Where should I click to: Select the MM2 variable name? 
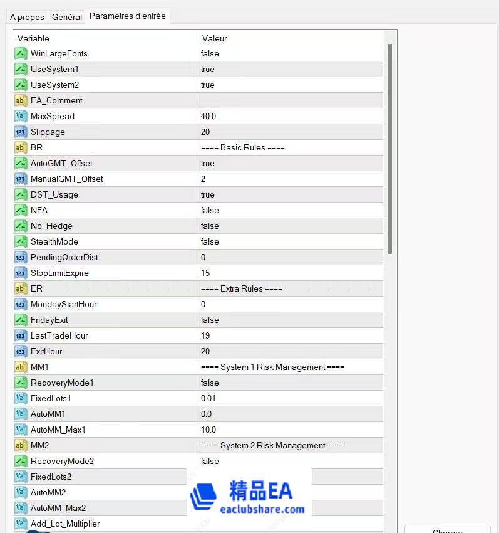pyautogui.click(x=39, y=445)
